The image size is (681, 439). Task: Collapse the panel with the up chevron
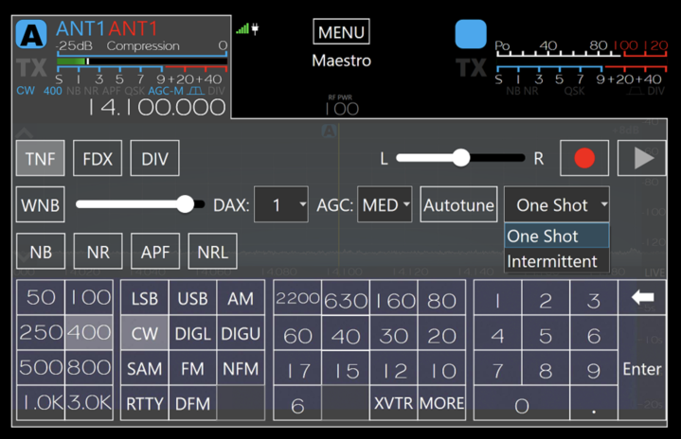(25, 132)
